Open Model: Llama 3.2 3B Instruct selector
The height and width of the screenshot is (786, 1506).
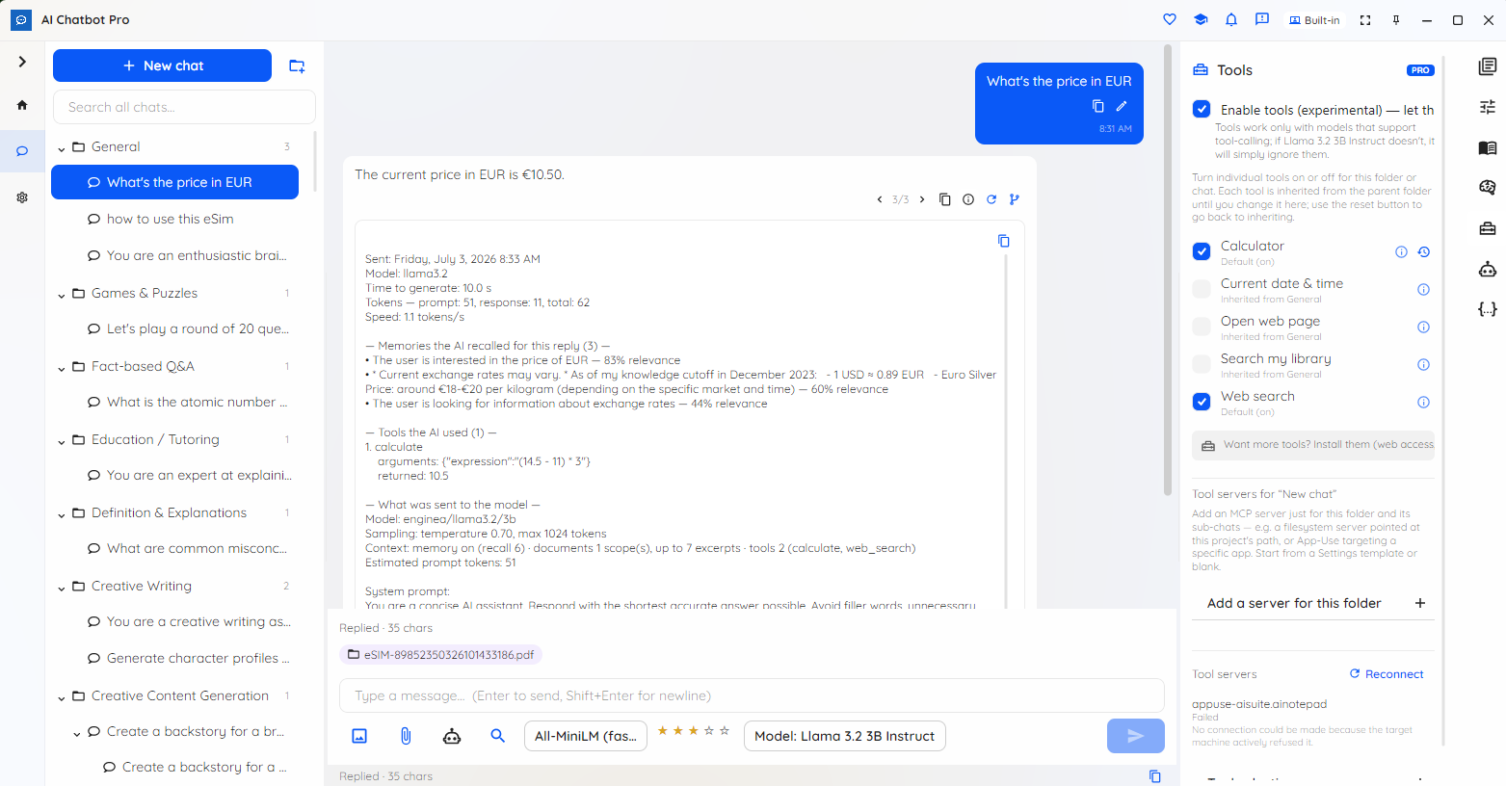tap(844, 736)
